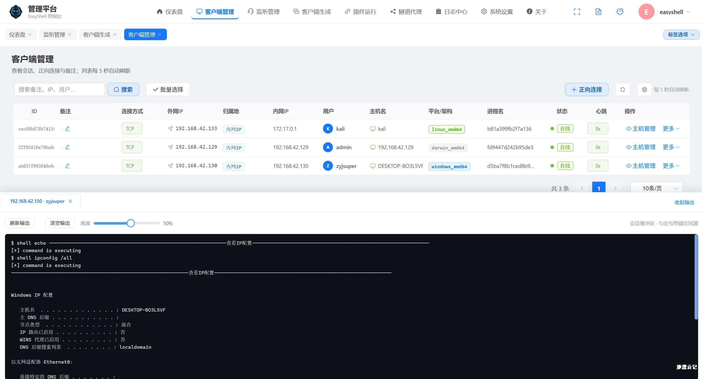702x379 pixels.
Task: Click the 在线 status tag for kali
Action: 565,129
